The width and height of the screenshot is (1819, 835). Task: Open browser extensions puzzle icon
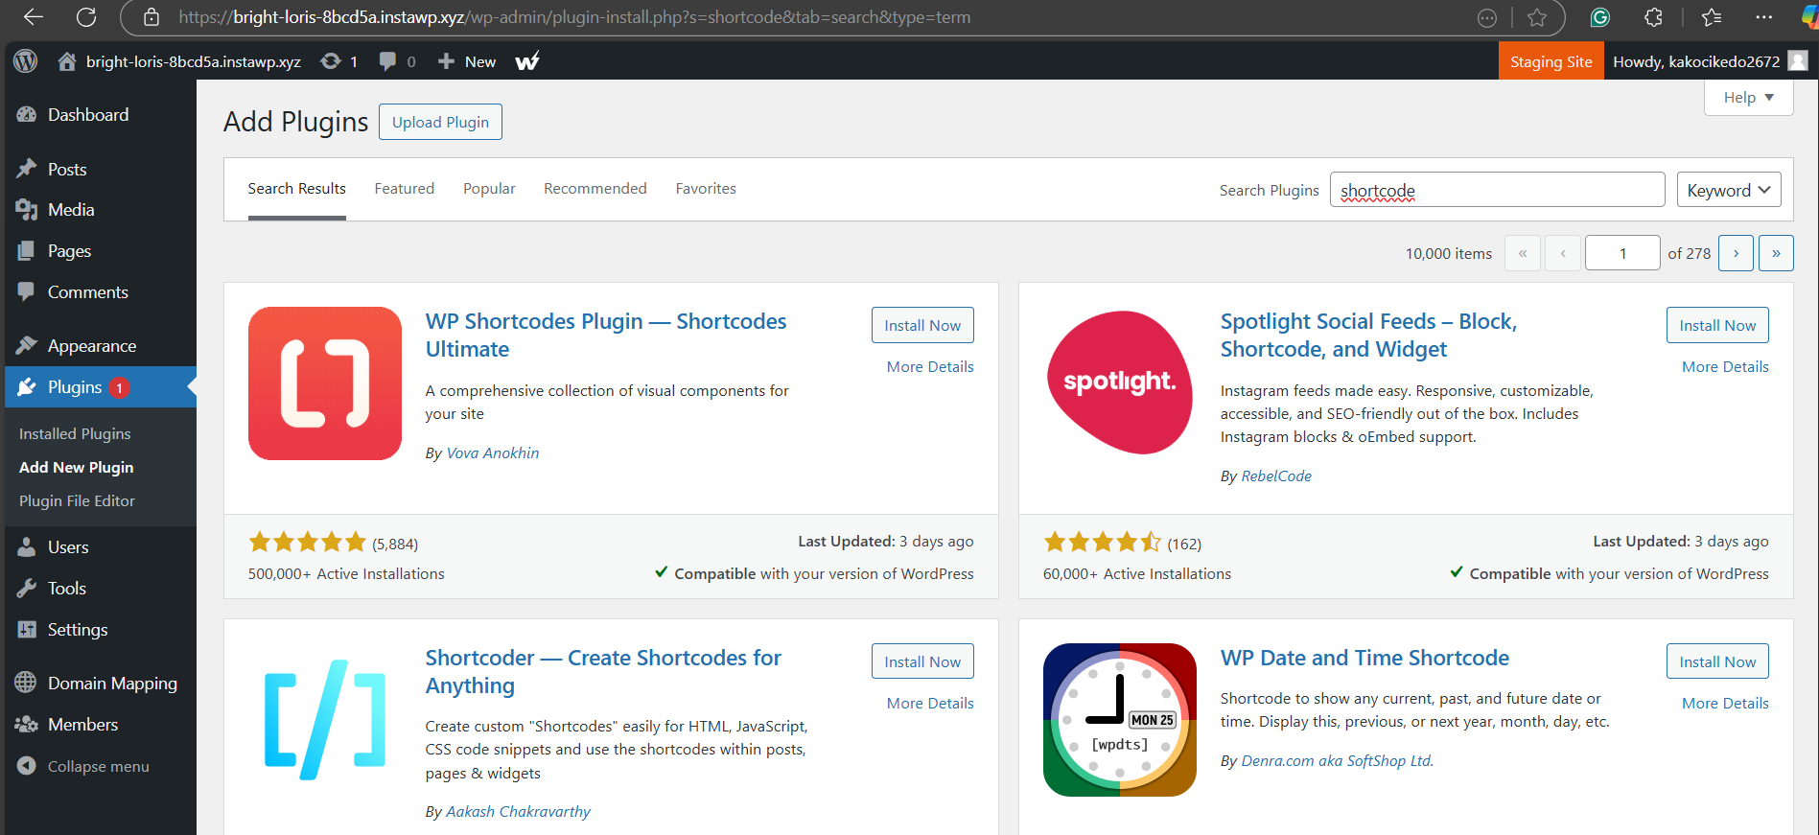1654,17
